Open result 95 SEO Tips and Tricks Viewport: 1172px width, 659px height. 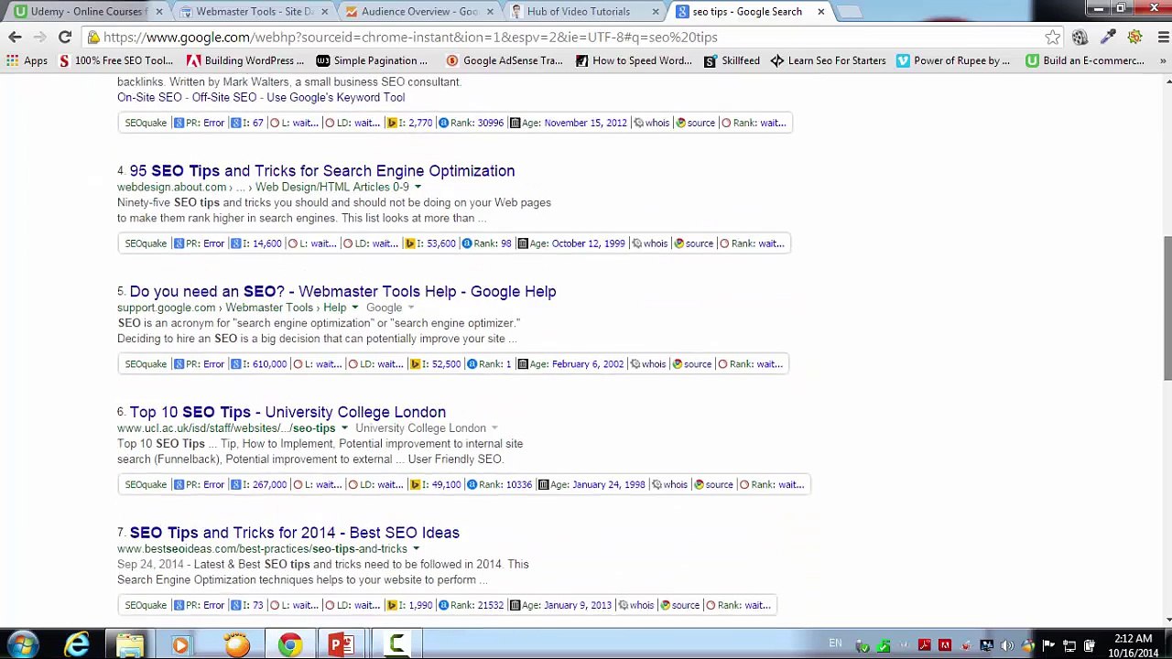point(322,171)
